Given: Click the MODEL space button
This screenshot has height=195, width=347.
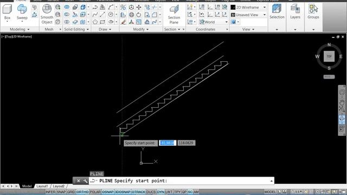Looking at the screenshot, I should point(270,192).
